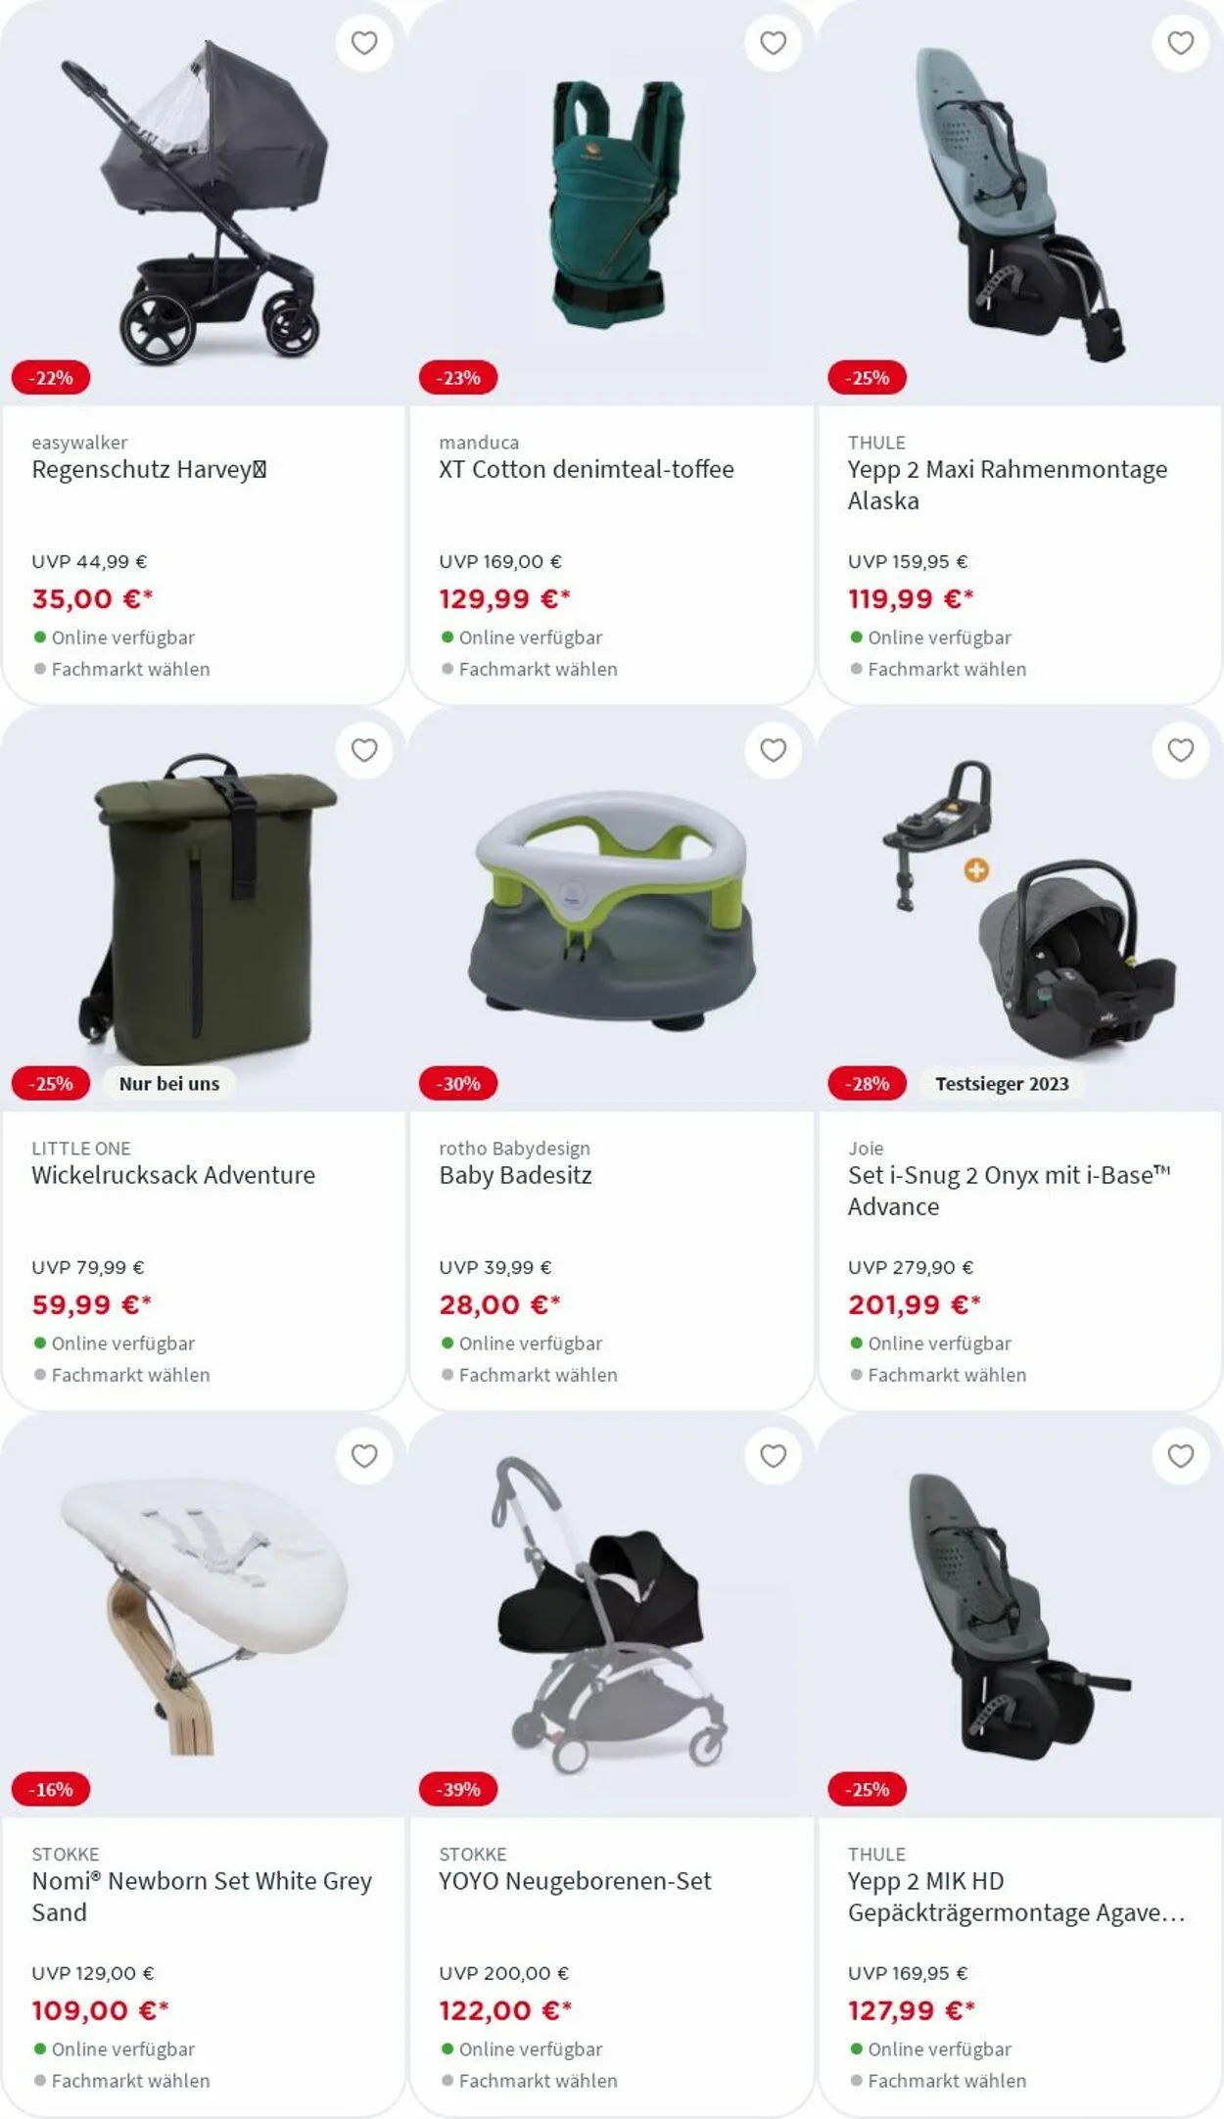Select Fachmarkt wählen under Baby Badesitz
Screen dimensions: 1224x2119
point(538,1375)
